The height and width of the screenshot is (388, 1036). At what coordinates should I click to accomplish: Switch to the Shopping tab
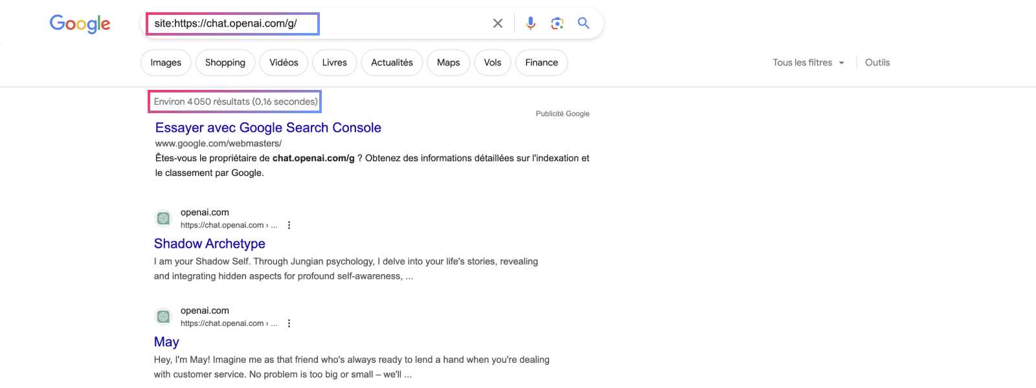[225, 63]
